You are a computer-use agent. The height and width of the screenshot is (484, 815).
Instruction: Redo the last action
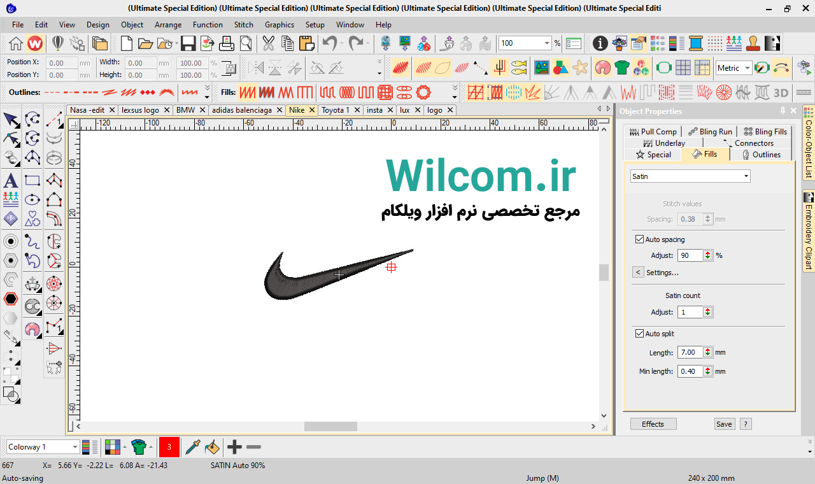[x=355, y=43]
